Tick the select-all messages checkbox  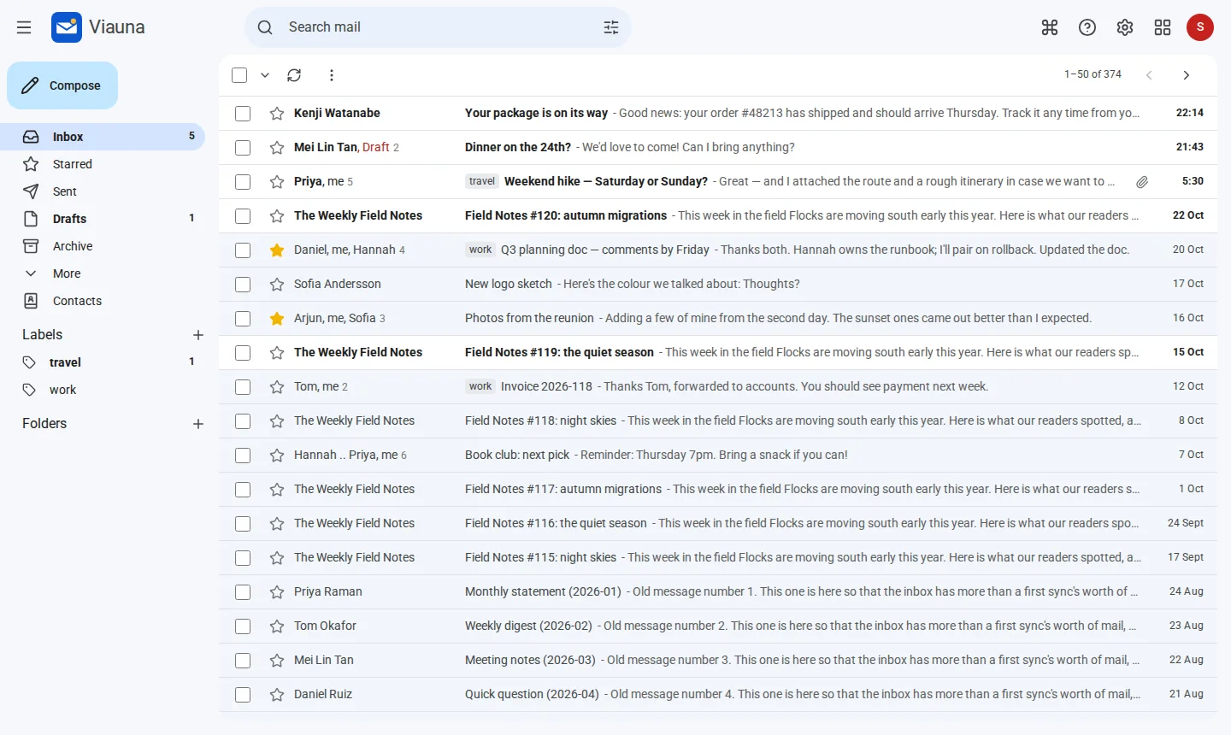pyautogui.click(x=239, y=75)
